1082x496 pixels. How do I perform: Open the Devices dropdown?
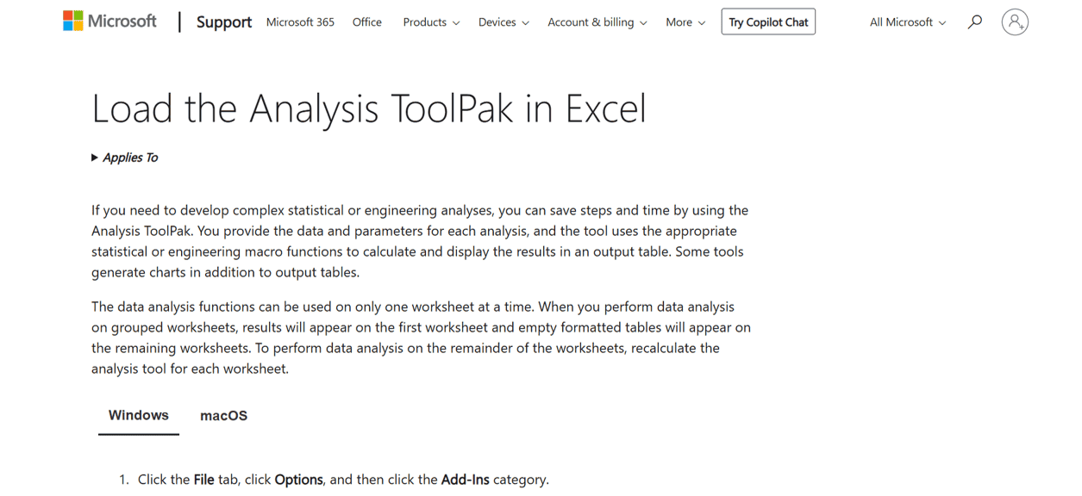(503, 22)
